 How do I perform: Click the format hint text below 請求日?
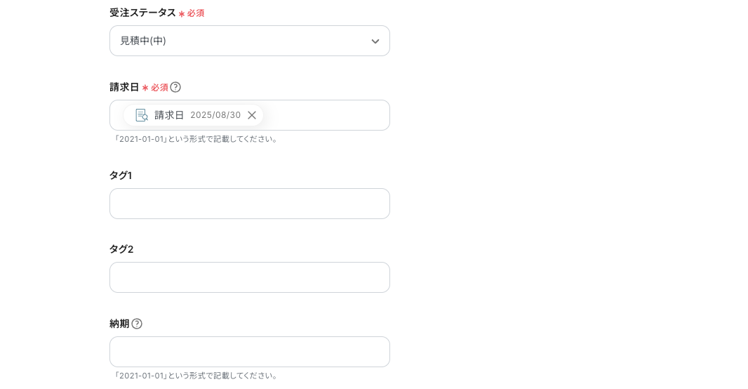coord(196,139)
